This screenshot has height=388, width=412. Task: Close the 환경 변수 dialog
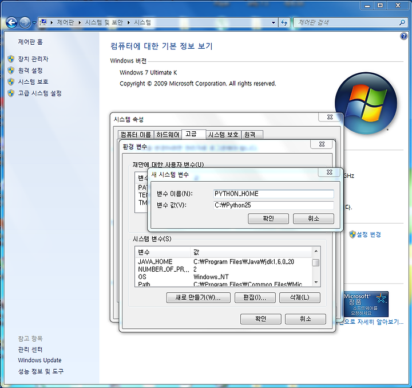[x=322, y=144]
